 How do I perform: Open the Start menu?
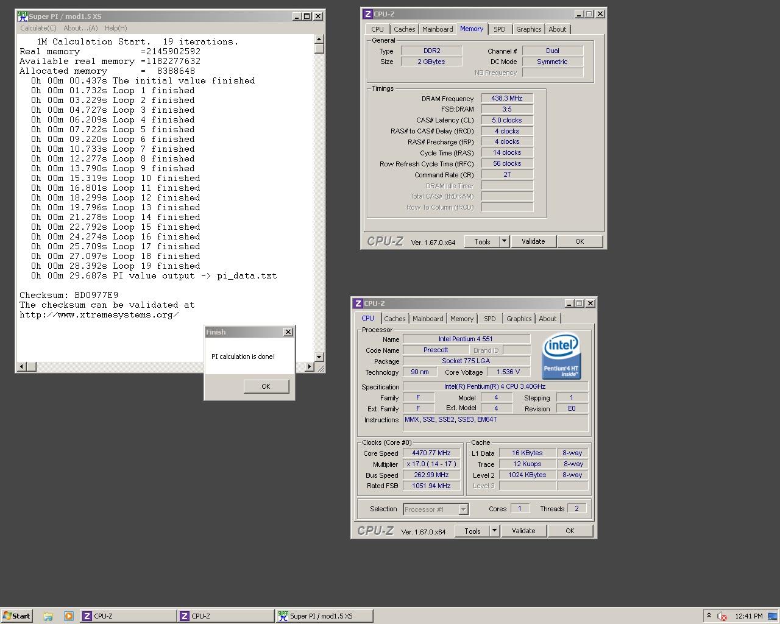pyautogui.click(x=16, y=616)
